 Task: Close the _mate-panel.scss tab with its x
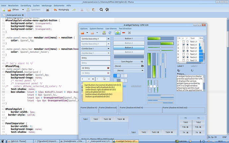(x=23, y=15)
